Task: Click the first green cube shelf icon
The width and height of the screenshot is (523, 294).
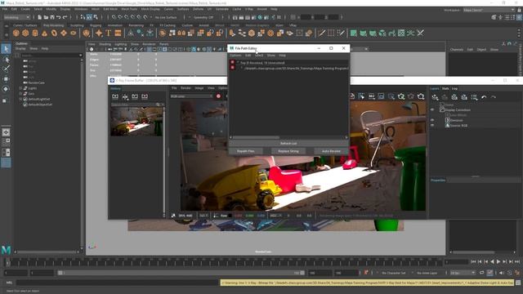Action: pyautogui.click(x=353, y=33)
